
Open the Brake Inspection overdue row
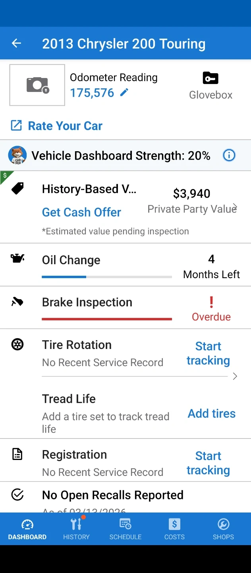125,308
